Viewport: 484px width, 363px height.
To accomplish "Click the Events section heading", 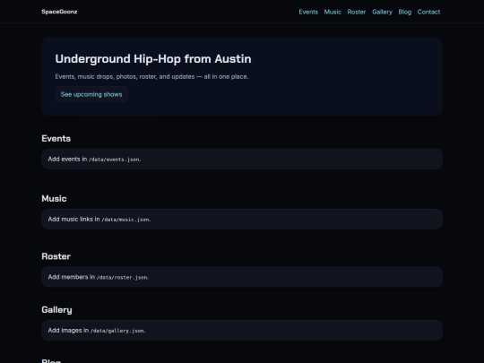I will coord(56,139).
